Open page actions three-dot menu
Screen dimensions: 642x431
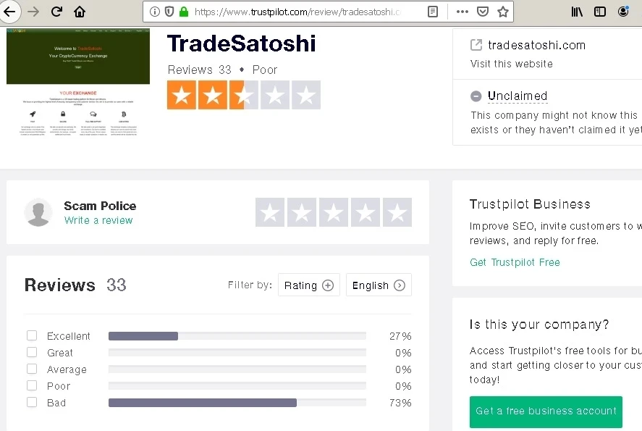(462, 12)
